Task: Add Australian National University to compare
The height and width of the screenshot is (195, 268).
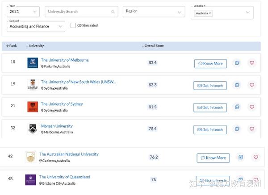Action: 241,157
